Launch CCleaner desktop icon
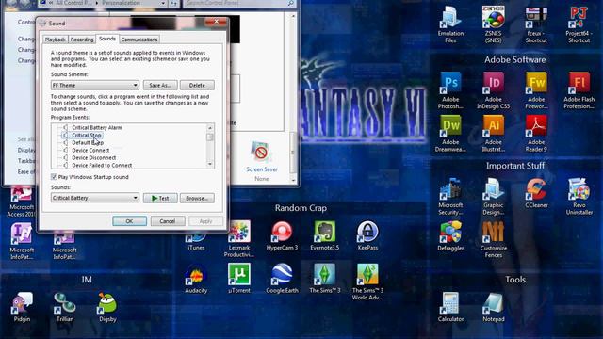Screen dimensions: 603x339 point(536,193)
